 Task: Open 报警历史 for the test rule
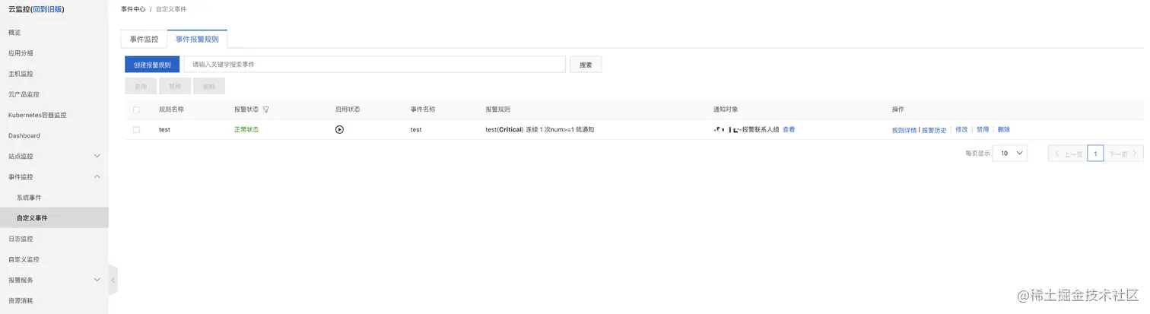[934, 130]
